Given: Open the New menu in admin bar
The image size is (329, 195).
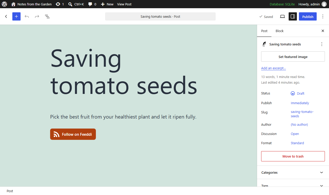Looking at the screenshot, I should (107, 4).
